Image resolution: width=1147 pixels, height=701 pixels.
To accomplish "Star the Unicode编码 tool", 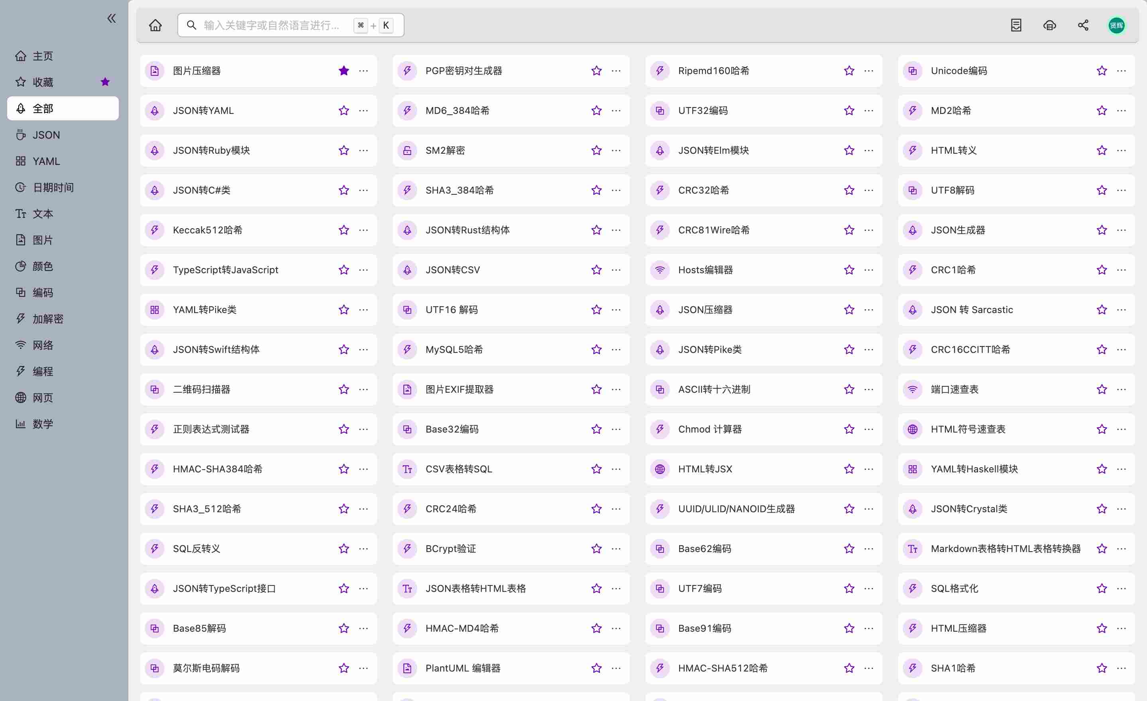I will [1102, 71].
